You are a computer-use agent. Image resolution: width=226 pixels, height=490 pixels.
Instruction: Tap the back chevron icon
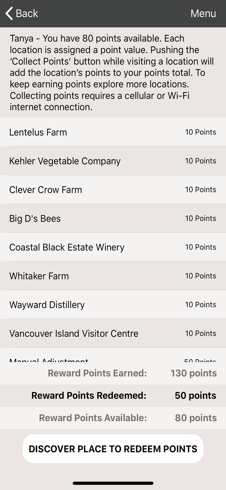(x=8, y=13)
